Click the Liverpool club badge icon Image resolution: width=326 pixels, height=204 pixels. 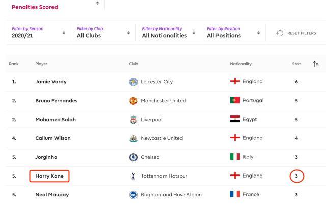(x=134, y=120)
